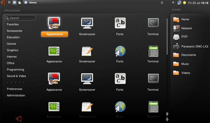Open notepad with pencil icon in second row
This screenshot has height=123, width=210.
click(x=87, y=51)
